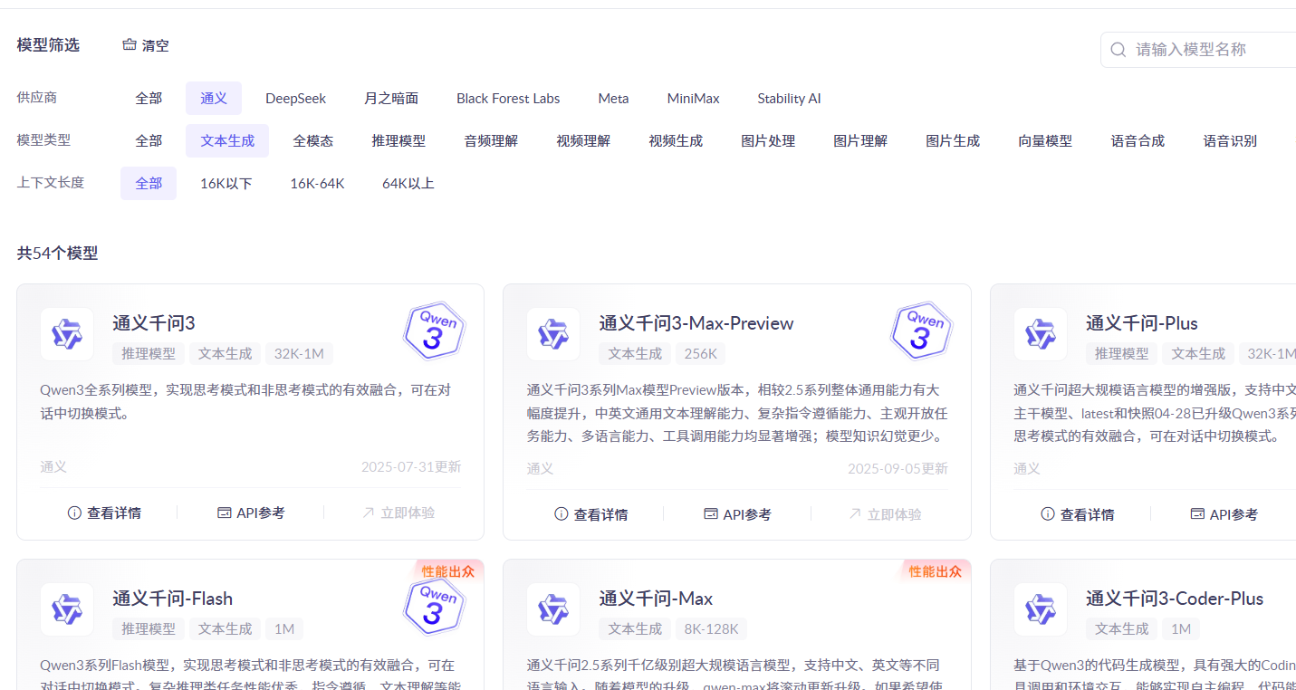Open 查看详情 on the 通义千问-Plus card
The image size is (1296, 690).
pyautogui.click(x=1079, y=514)
